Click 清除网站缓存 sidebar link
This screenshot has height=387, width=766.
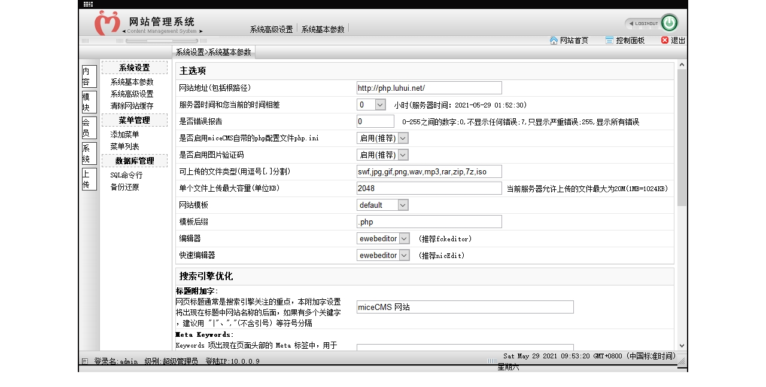132,106
